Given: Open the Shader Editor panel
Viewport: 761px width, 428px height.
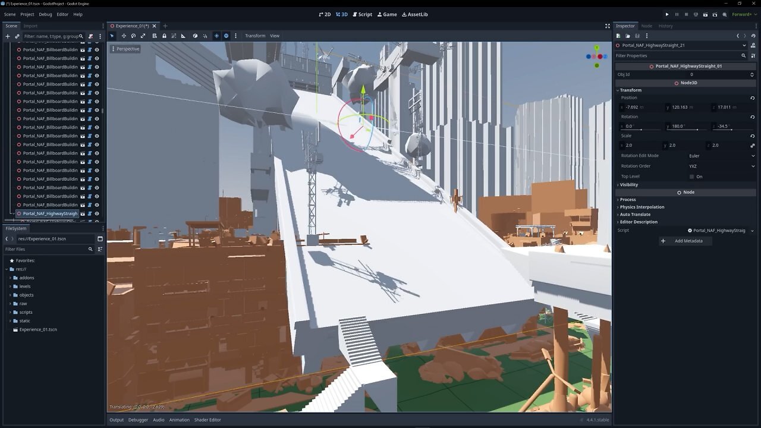Looking at the screenshot, I should [207, 420].
